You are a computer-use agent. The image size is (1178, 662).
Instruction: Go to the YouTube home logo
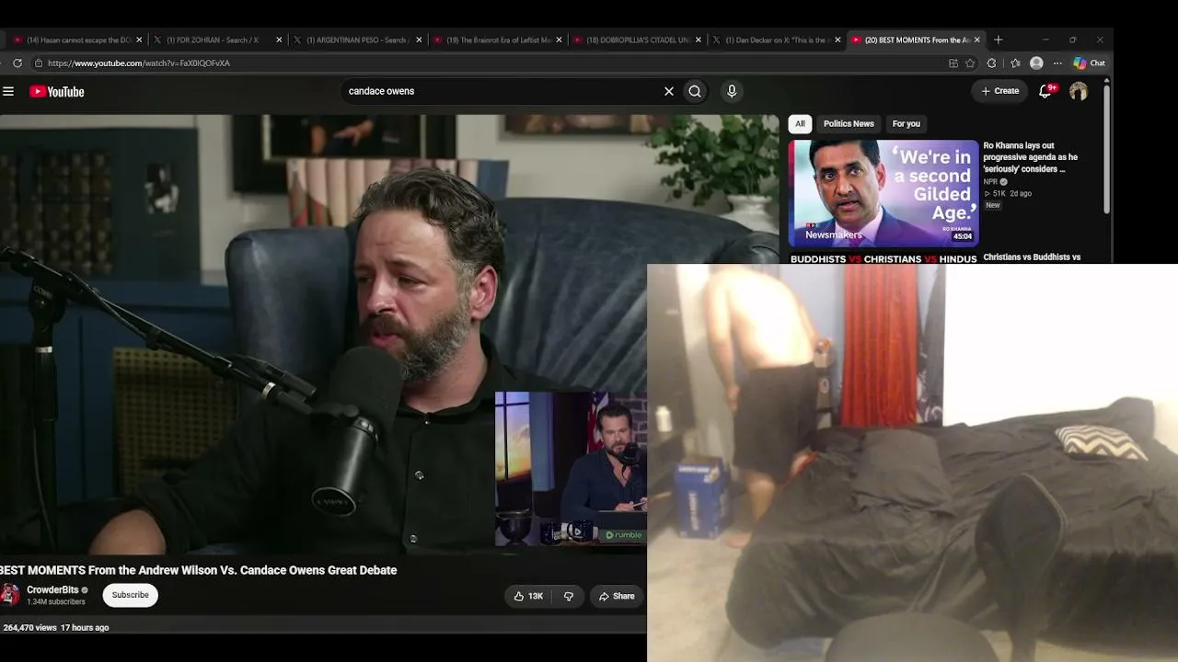(x=57, y=91)
